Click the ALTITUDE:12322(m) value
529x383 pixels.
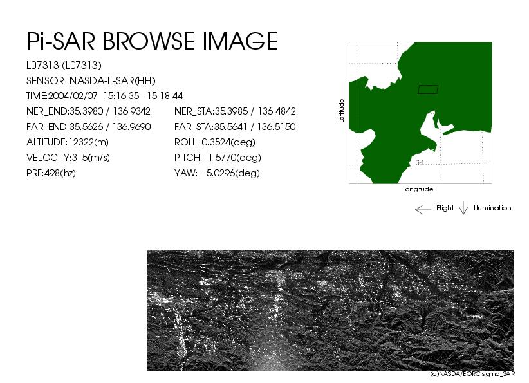tap(68, 142)
